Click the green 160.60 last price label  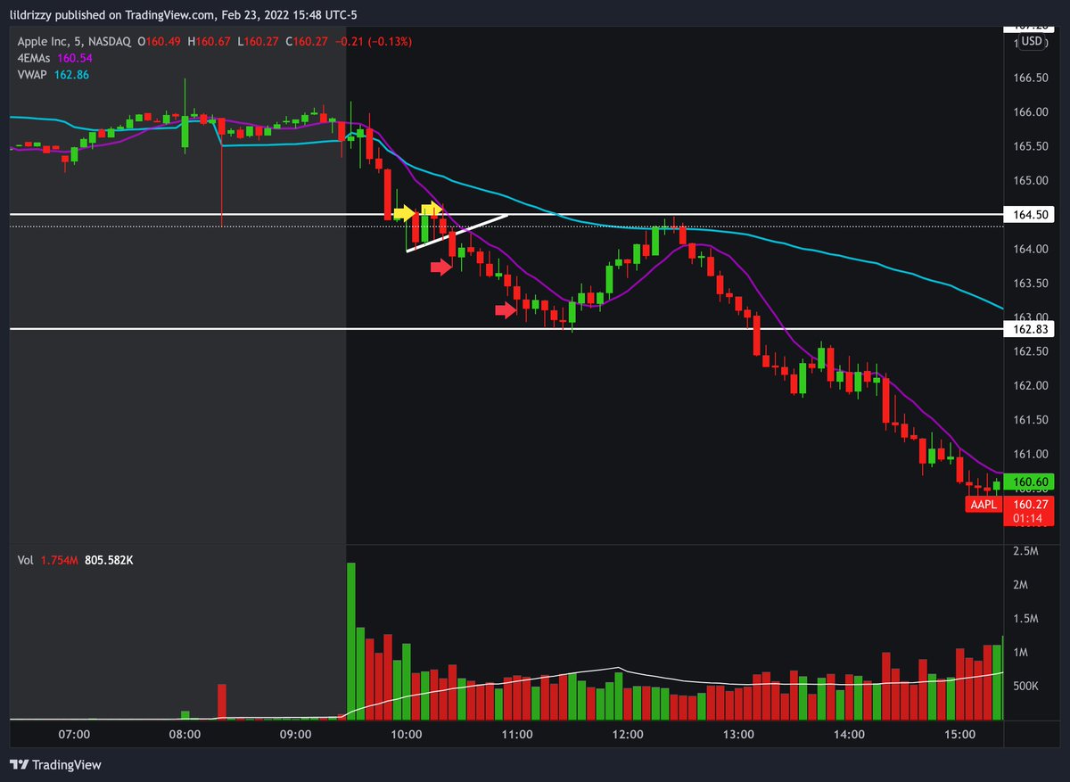point(1029,482)
